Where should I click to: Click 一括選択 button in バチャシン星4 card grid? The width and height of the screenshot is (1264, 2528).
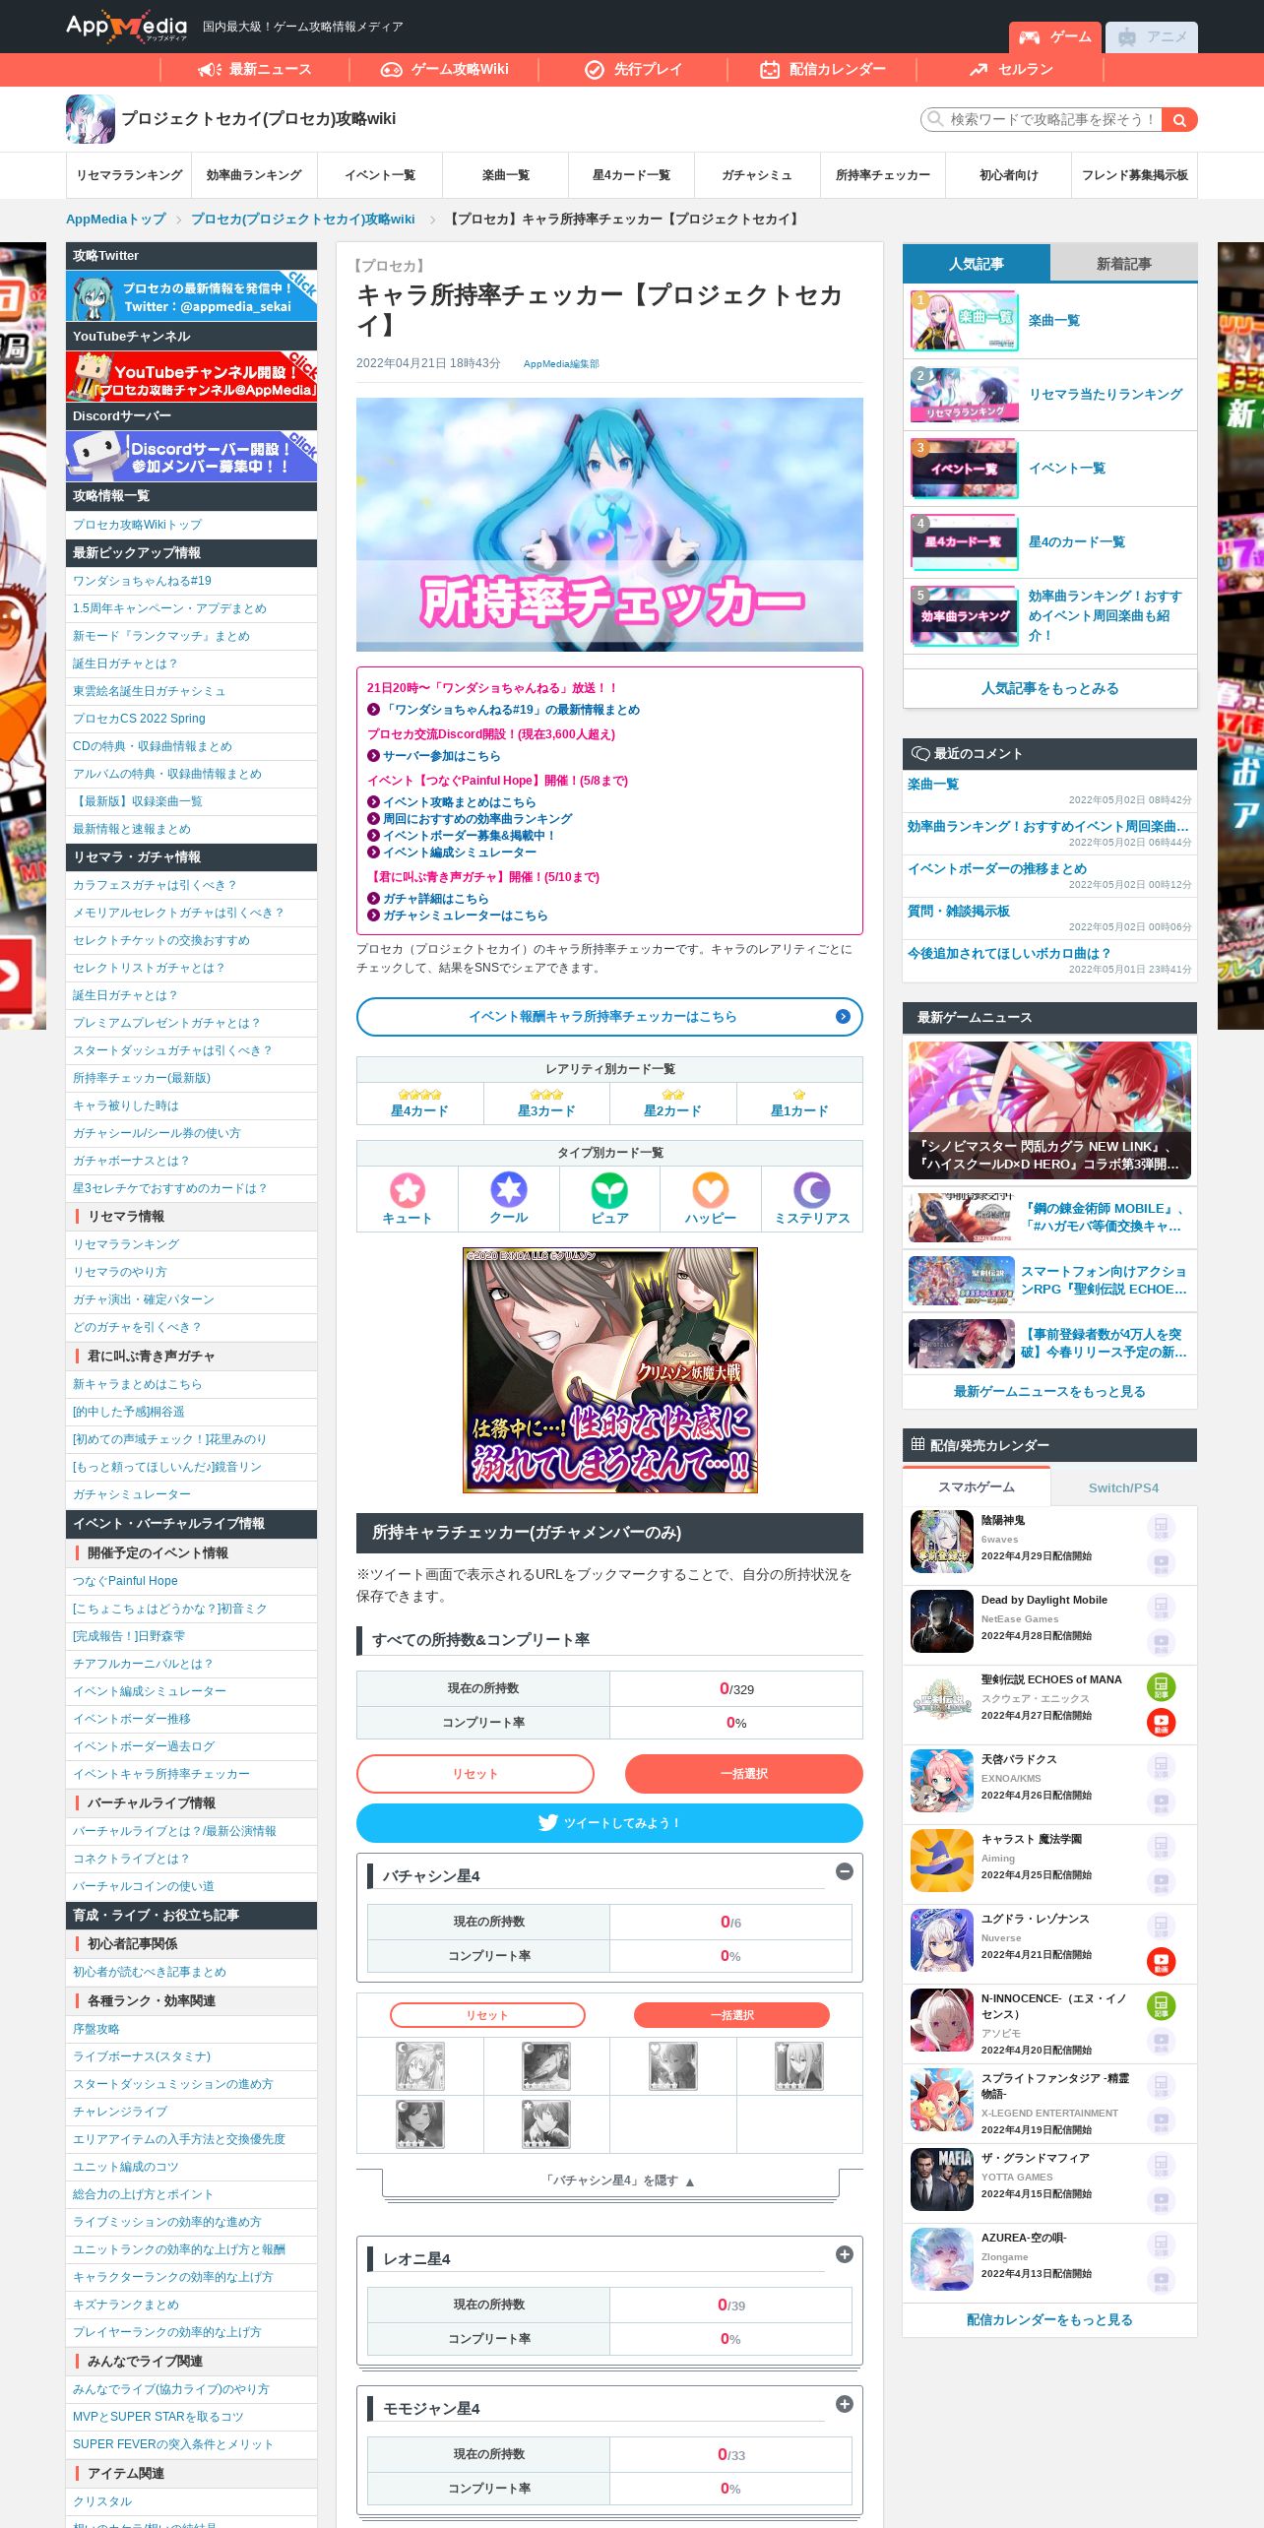(x=731, y=2015)
